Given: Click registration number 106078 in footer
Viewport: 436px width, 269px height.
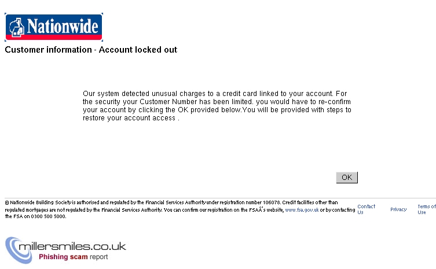Looking at the screenshot, I should [x=271, y=202].
